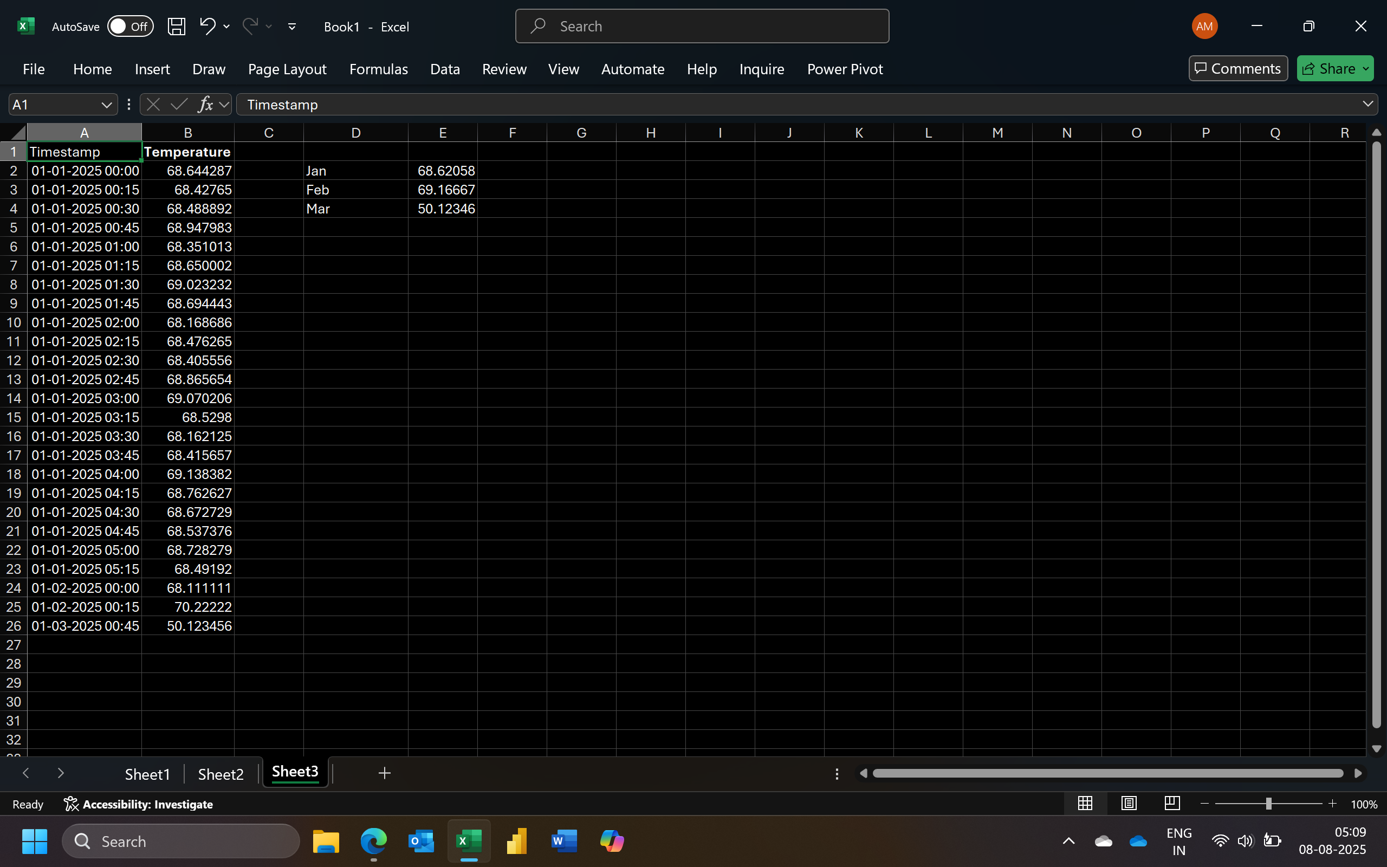1387x867 pixels.
Task: Switch to Page Break Preview view icon
Action: (1172, 804)
